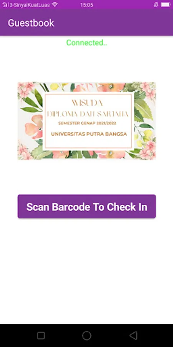Click the 15:05 clock in status bar
The image size is (173, 347).
[86, 5]
